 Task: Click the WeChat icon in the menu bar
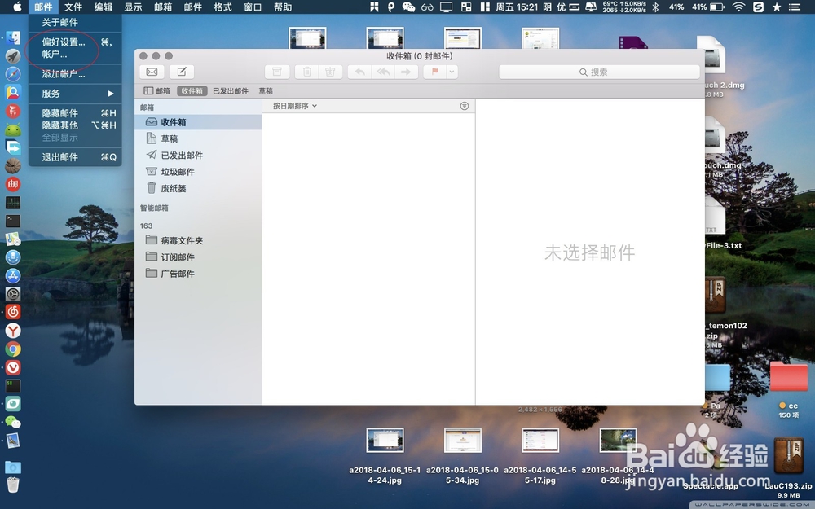pos(408,7)
